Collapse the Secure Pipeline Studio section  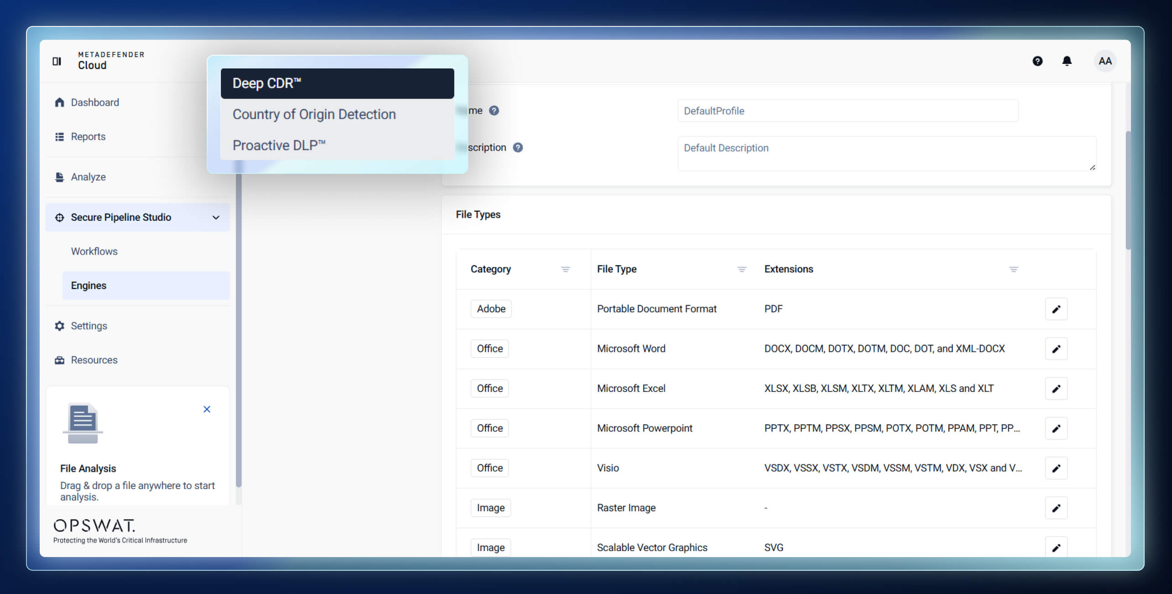coord(216,218)
